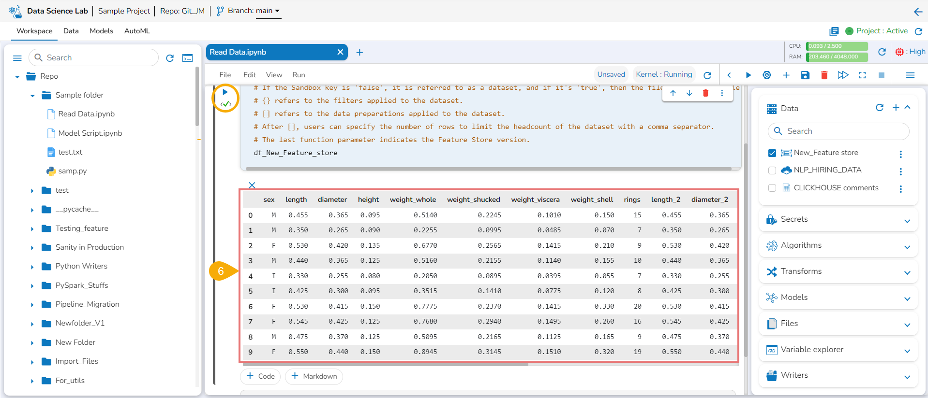Refresh the Data panel list
This screenshot has height=398, width=928.
(x=880, y=108)
